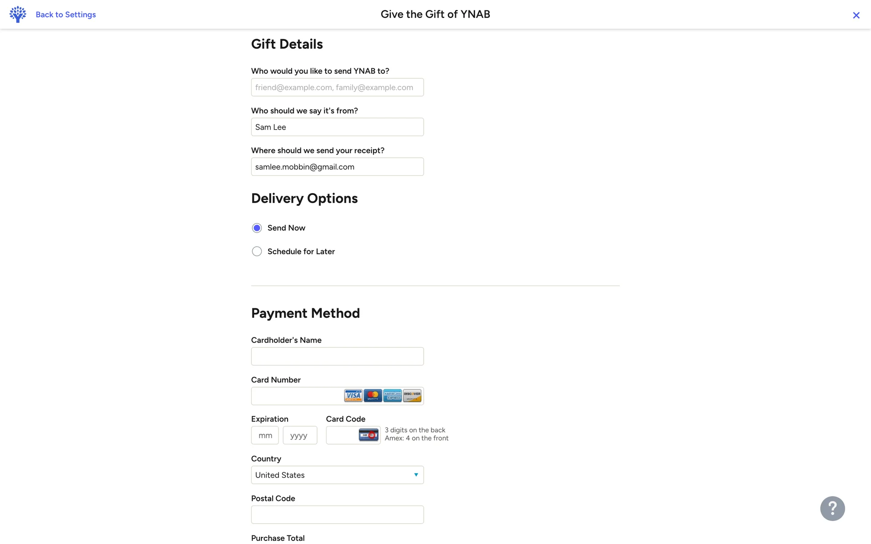
Task: Click the YNAB tree logo icon
Action: click(18, 15)
